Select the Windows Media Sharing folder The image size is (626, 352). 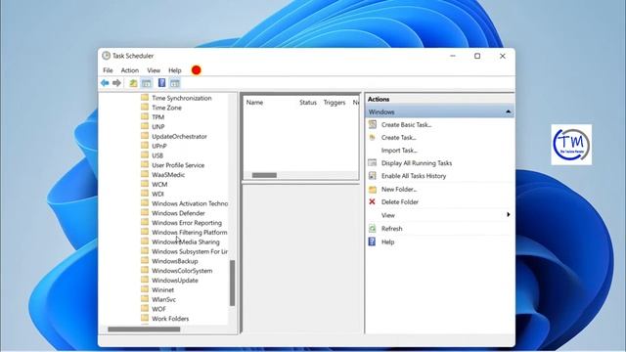pyautogui.click(x=186, y=242)
